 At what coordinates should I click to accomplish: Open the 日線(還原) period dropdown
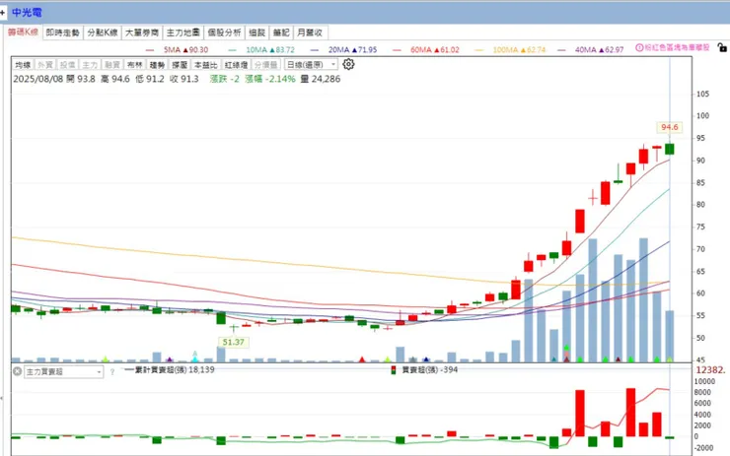[311, 65]
